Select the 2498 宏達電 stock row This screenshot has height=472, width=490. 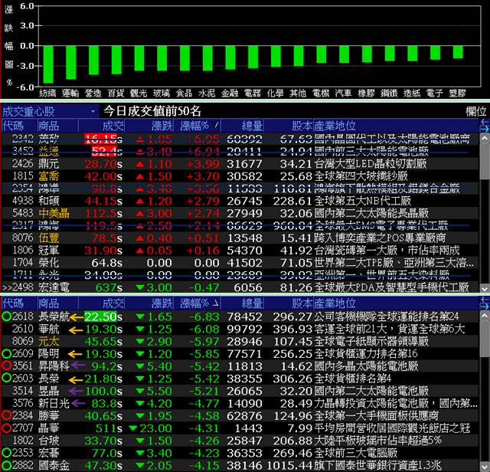coord(240,287)
